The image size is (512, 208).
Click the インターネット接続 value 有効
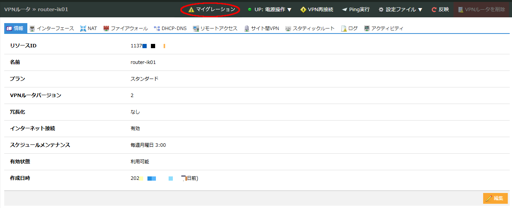point(135,129)
